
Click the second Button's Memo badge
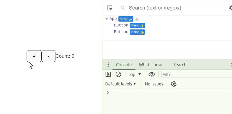pyautogui.click(x=137, y=32)
